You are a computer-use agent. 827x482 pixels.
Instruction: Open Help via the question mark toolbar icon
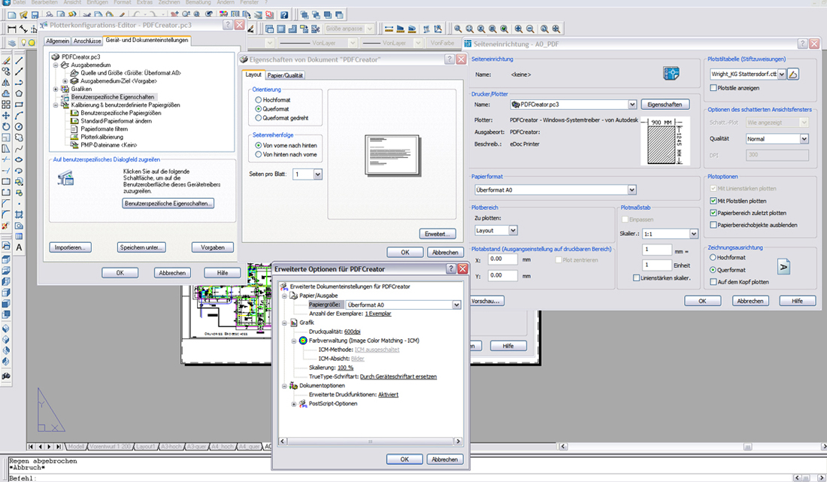(284, 15)
